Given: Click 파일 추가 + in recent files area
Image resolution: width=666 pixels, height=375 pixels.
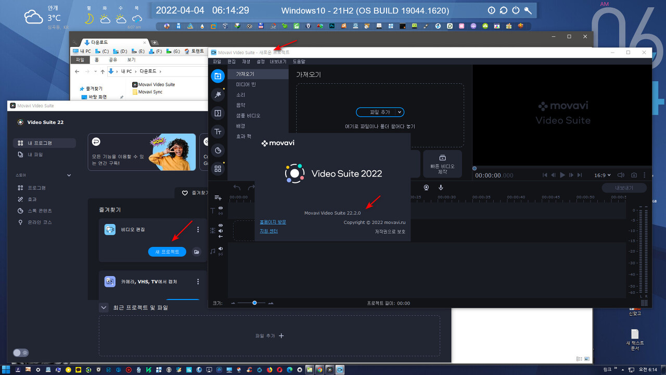Looking at the screenshot, I should 270,336.
